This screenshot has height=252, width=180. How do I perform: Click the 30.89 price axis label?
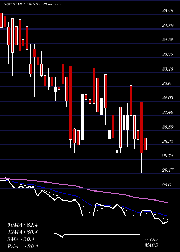click(x=168, y=127)
